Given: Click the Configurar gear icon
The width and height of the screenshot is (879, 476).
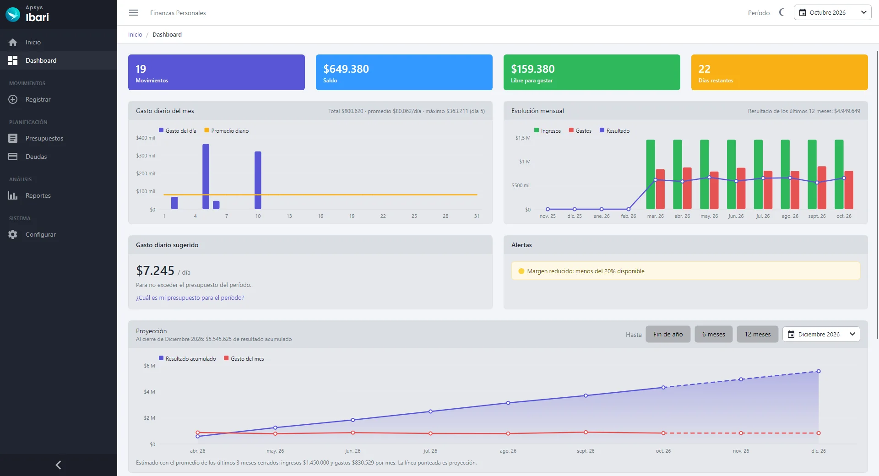Looking at the screenshot, I should point(13,234).
